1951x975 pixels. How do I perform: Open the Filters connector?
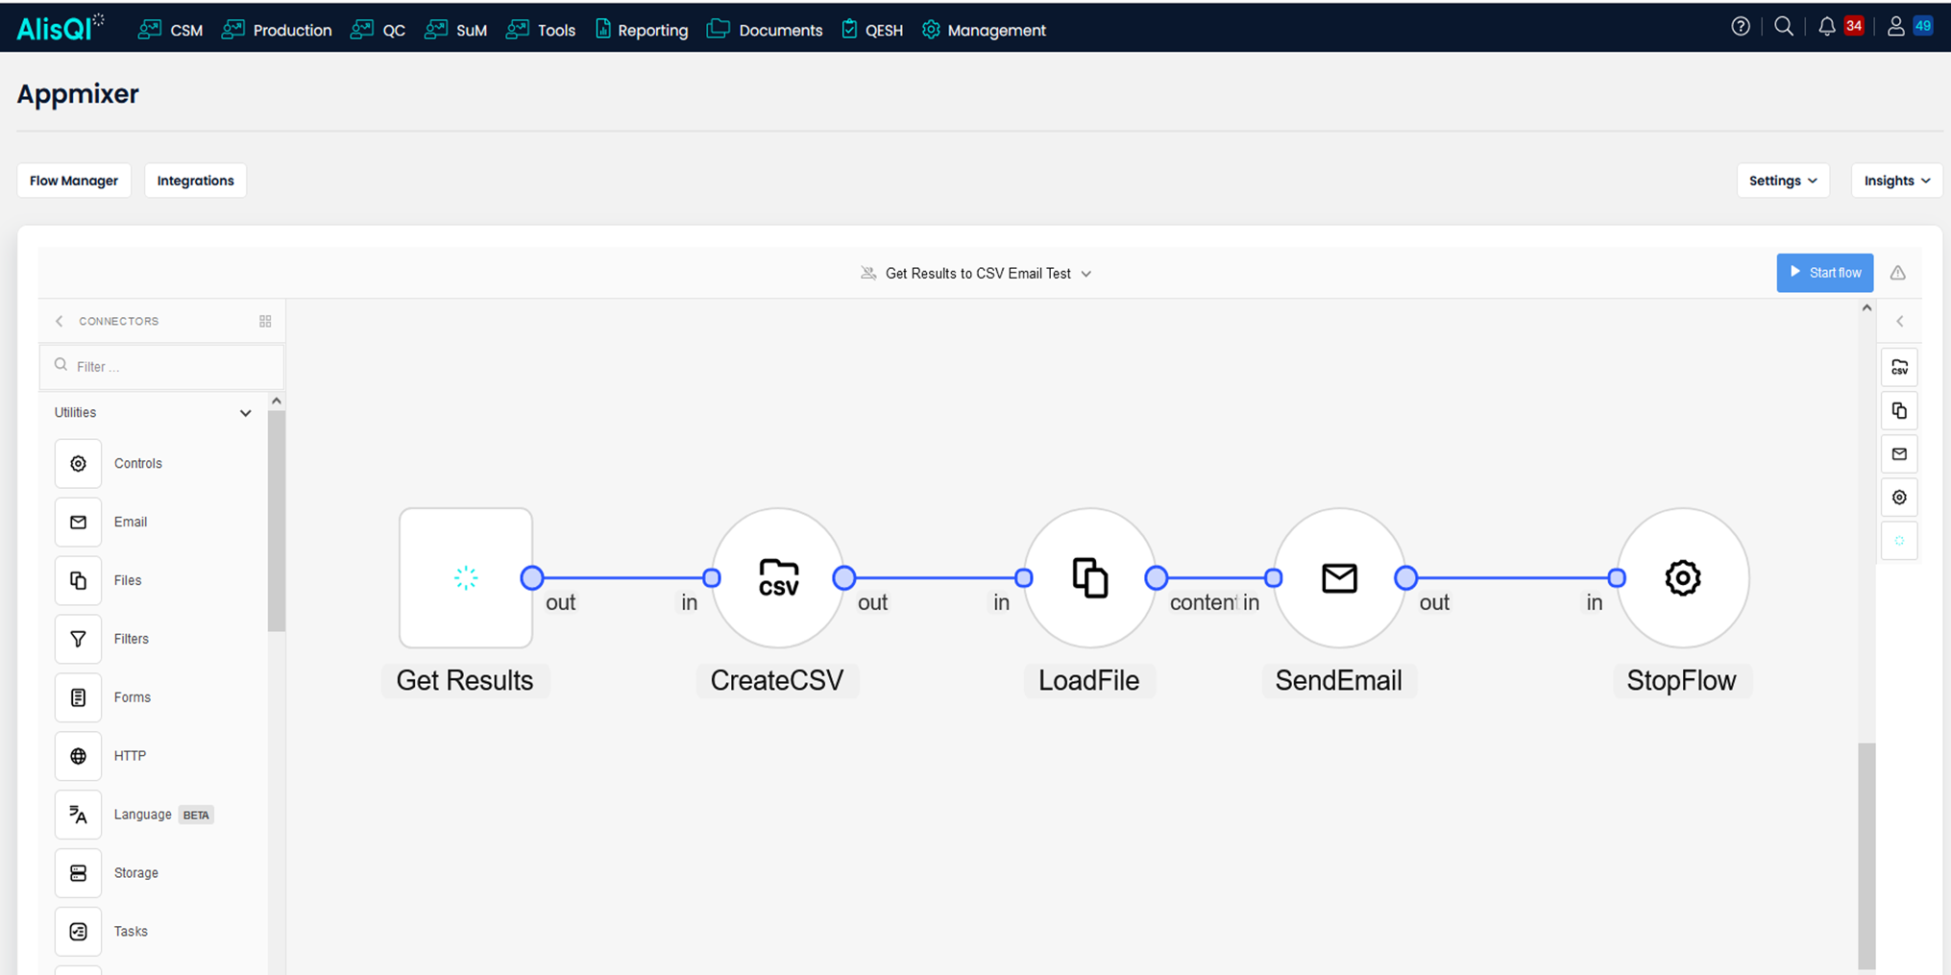click(x=78, y=639)
